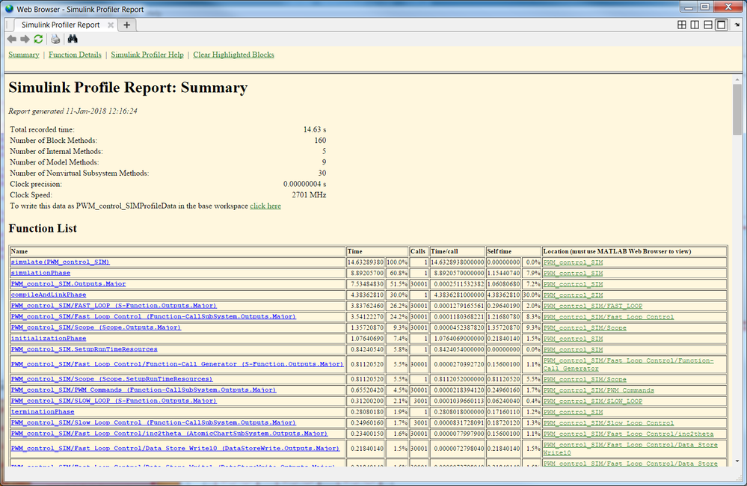Click the Function List heading
The image size is (747, 486).
point(43,229)
